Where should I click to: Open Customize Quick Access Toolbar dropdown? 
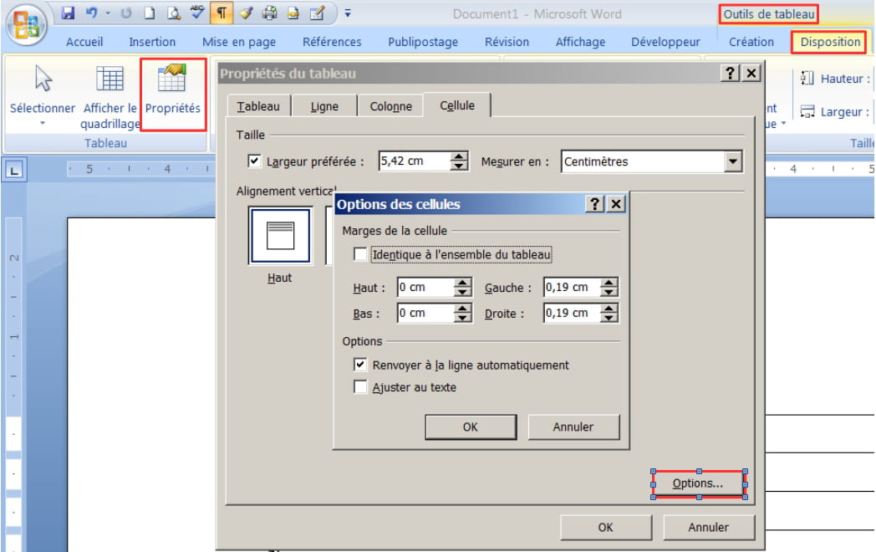point(348,13)
